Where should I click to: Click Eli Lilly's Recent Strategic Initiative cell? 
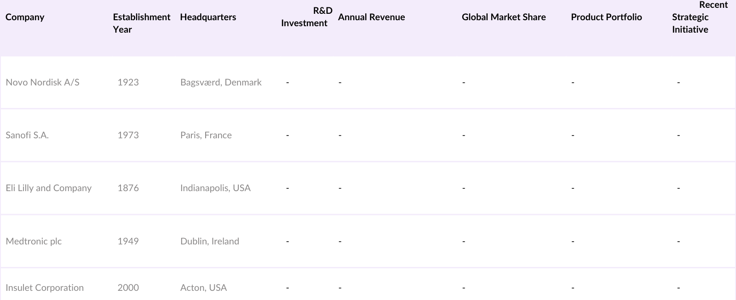[x=678, y=188]
